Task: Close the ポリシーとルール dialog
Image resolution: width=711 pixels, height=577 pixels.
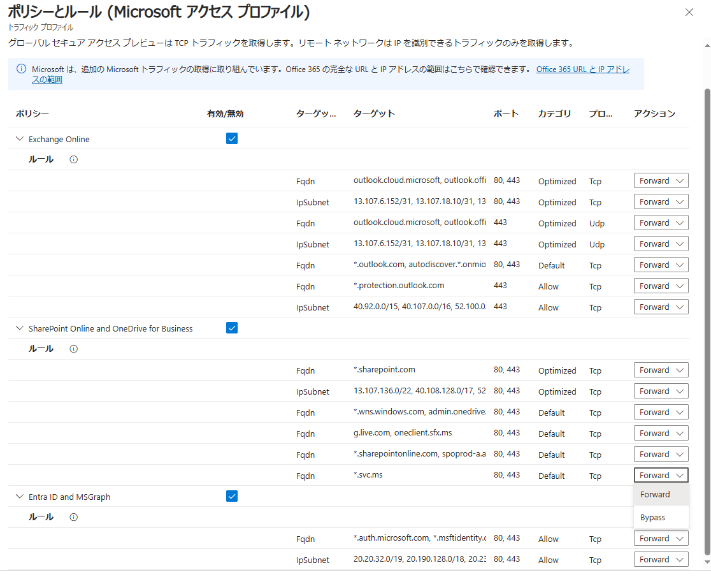Action: [689, 12]
